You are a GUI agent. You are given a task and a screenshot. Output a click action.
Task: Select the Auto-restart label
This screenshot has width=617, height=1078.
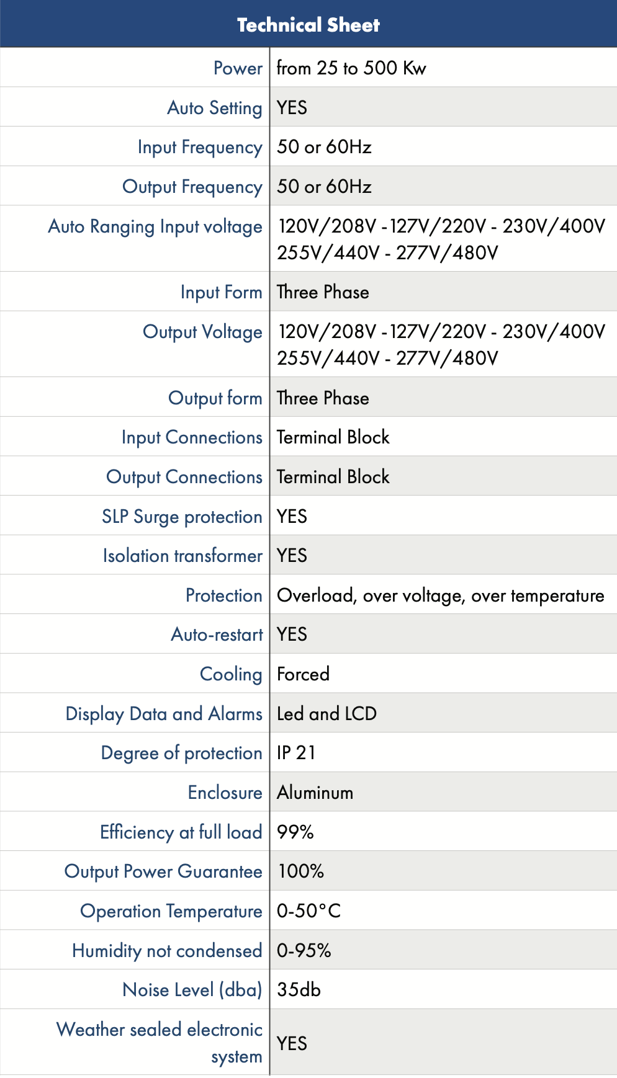(x=217, y=634)
